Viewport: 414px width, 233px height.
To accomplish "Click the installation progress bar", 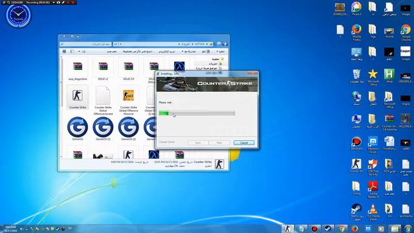I will pyautogui.click(x=197, y=113).
